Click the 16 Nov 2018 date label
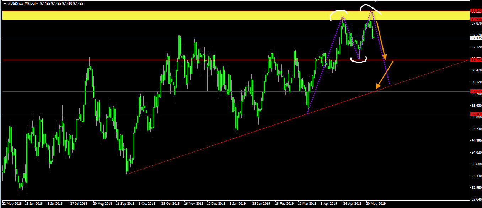 [193, 204]
